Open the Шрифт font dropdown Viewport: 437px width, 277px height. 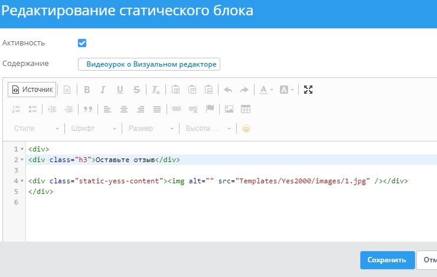tap(93, 128)
